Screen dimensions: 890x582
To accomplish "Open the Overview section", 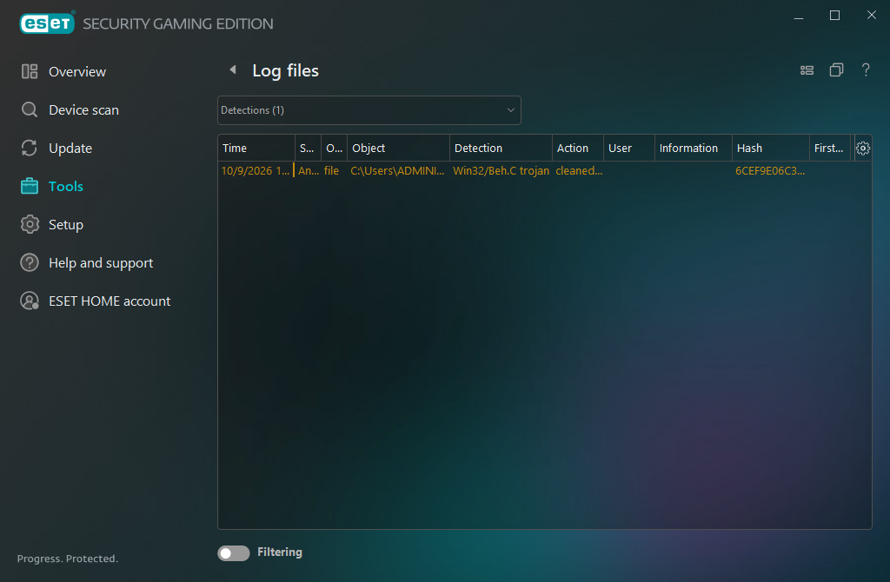I will [77, 71].
